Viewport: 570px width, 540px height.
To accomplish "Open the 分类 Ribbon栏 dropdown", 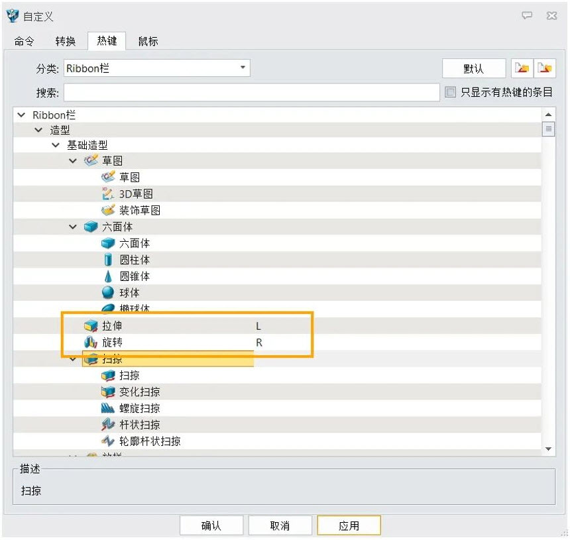I will (243, 68).
